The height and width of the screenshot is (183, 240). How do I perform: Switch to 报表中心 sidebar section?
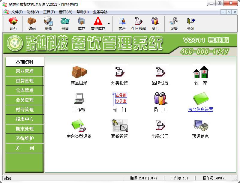25,119
